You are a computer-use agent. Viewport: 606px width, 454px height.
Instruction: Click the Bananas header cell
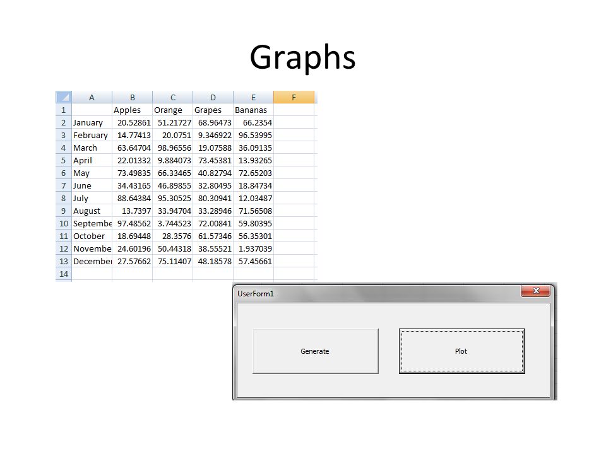click(254, 110)
